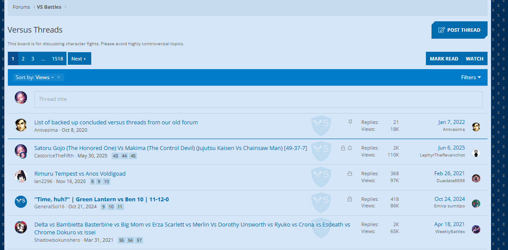Screen dimensions: 508x250
Task: Open thread starter Shadowbokunohero's profile name
Action: pyautogui.click(x=57, y=240)
